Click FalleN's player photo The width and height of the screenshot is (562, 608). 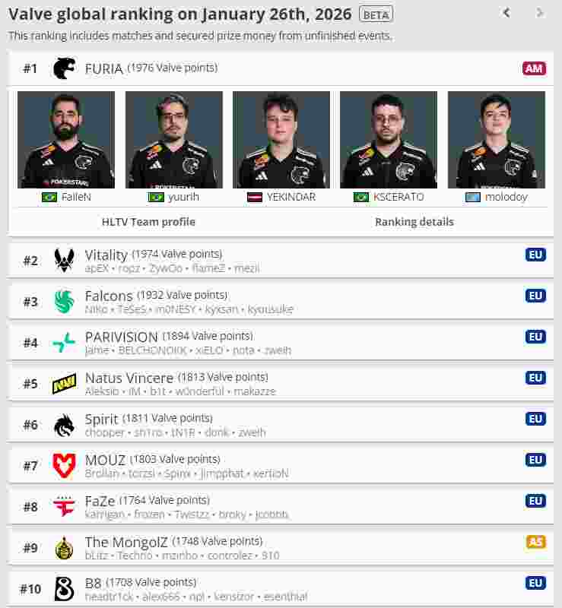click(x=66, y=140)
